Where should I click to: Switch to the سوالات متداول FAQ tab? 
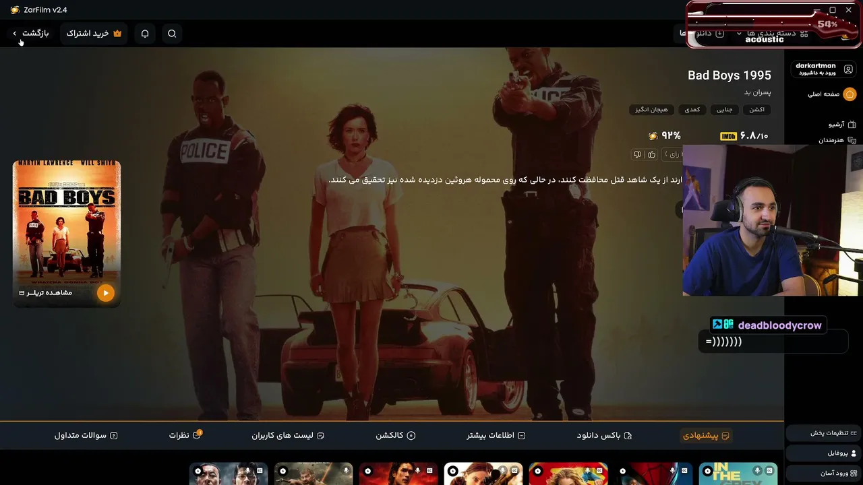click(x=86, y=435)
